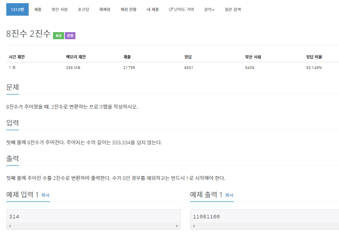This screenshot has height=236, width=339.
Task: Click the problem title 8진수 2진수
Action: click(x=28, y=34)
